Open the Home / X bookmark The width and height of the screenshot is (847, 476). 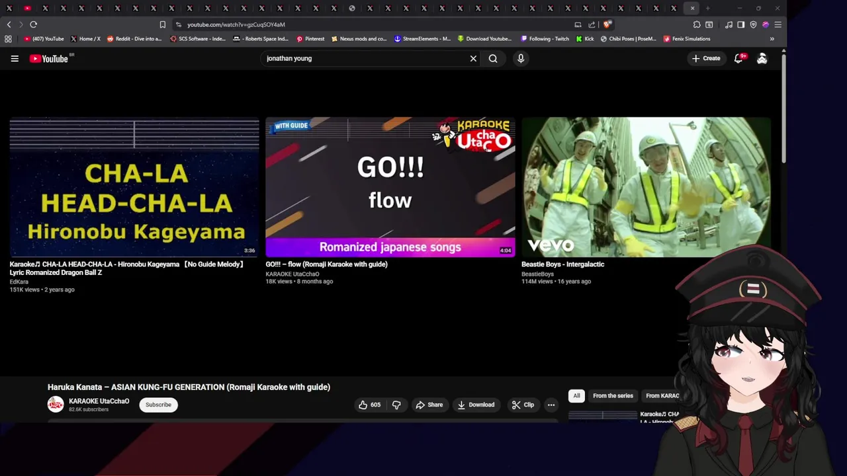coord(85,39)
